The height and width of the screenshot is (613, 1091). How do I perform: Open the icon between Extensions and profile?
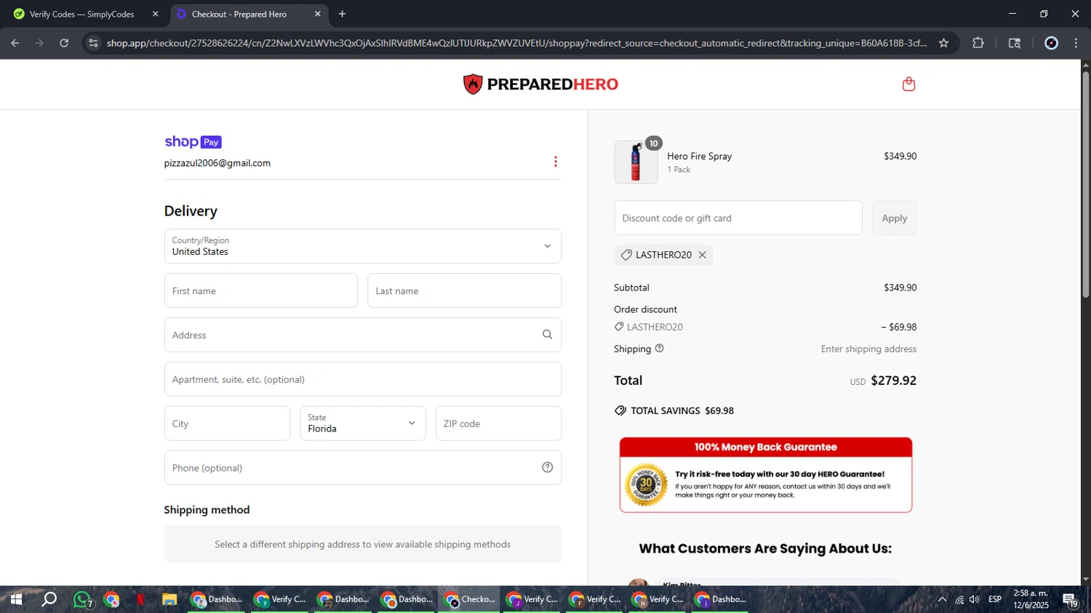(x=1015, y=43)
